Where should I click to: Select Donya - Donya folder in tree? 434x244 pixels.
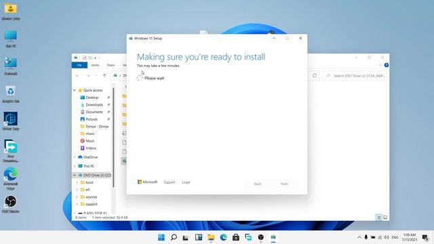click(x=97, y=127)
